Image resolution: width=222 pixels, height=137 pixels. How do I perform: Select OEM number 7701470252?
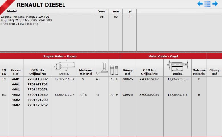38,105
